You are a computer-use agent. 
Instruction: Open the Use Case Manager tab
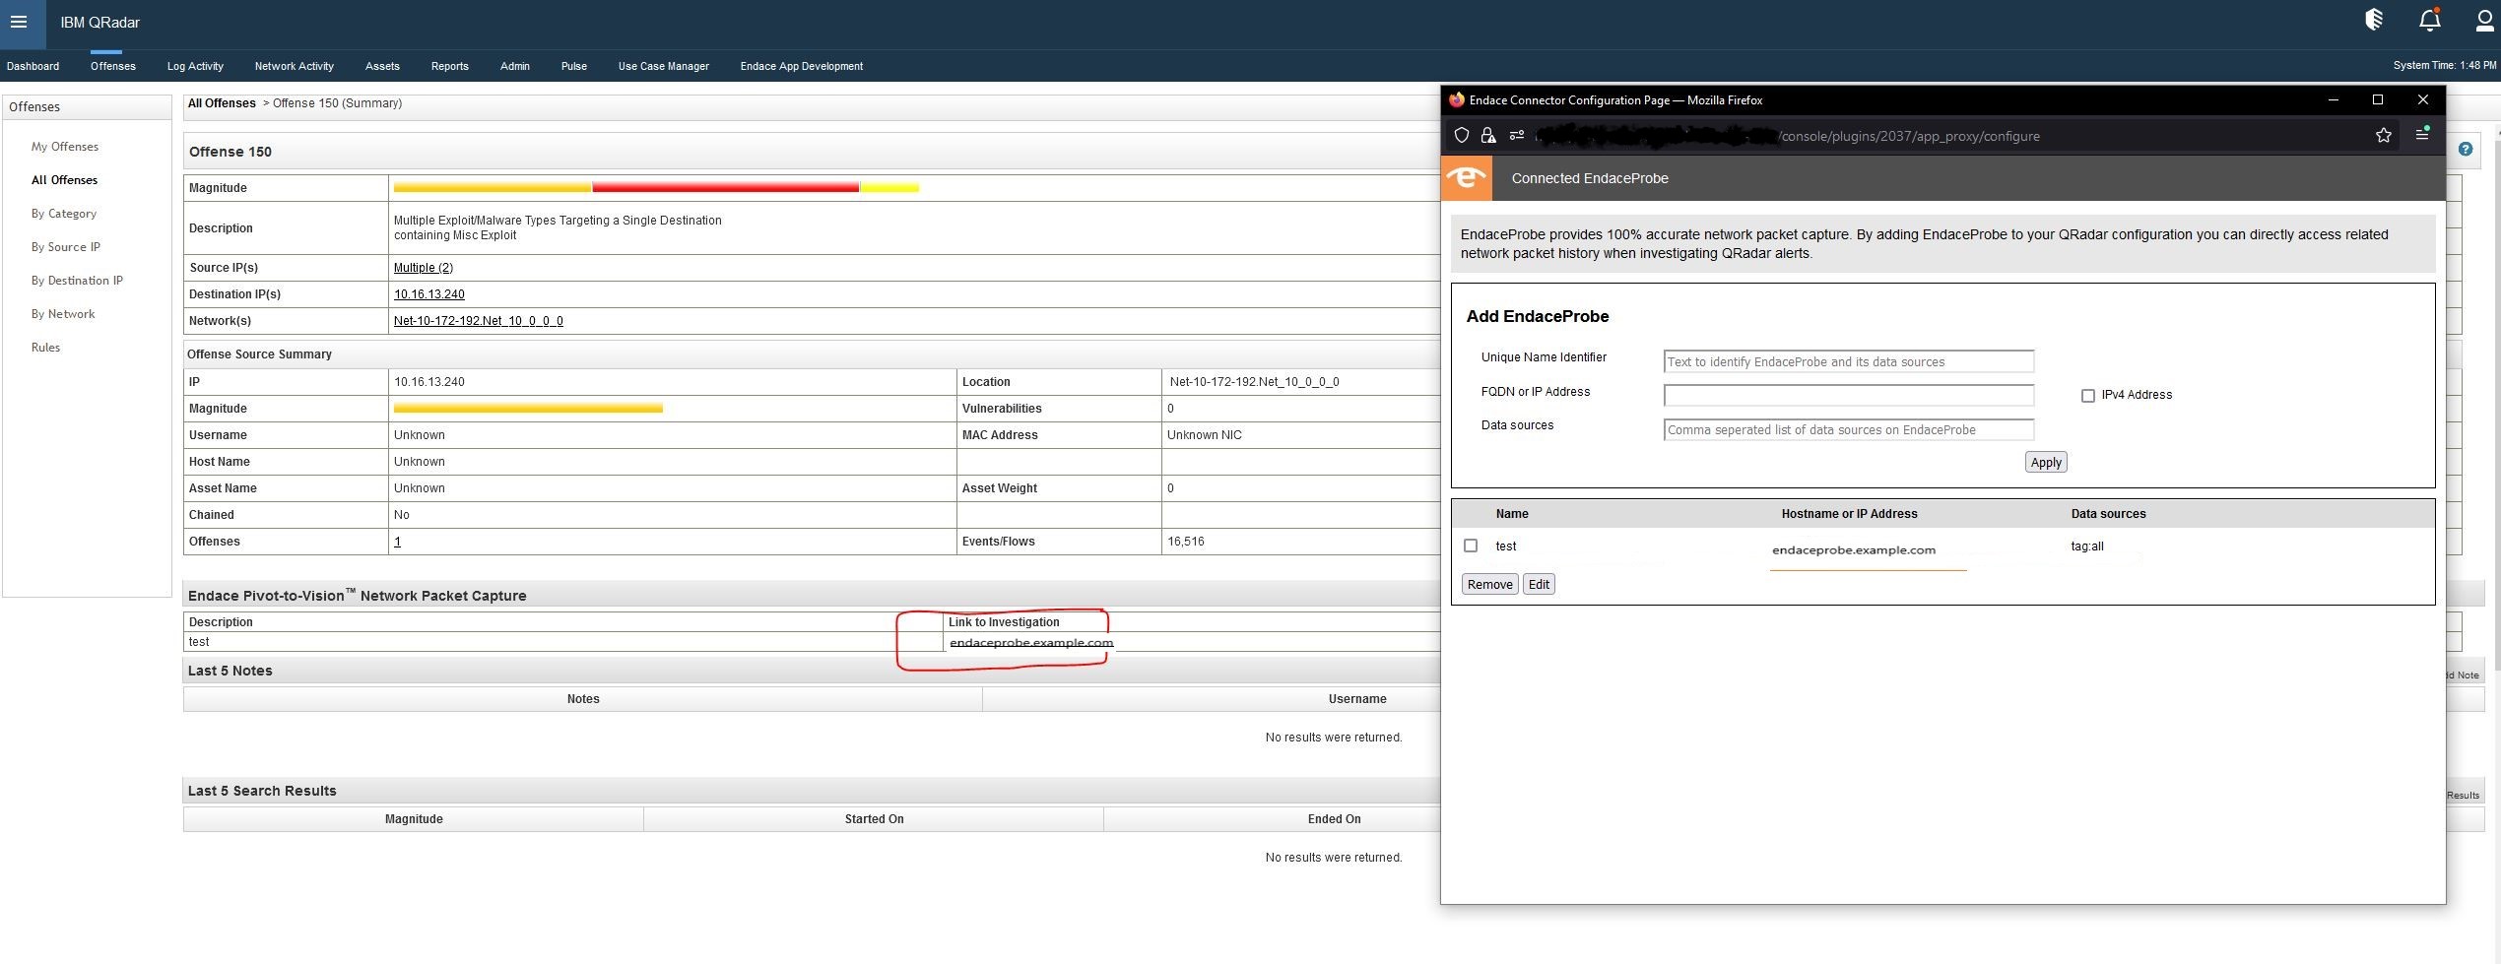pos(663,66)
